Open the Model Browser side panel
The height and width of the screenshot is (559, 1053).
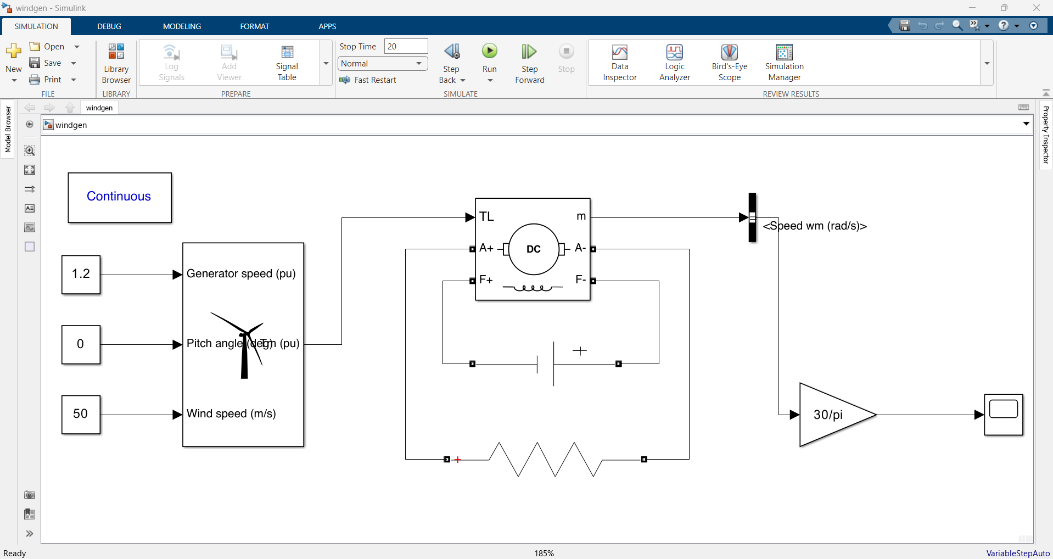8,129
